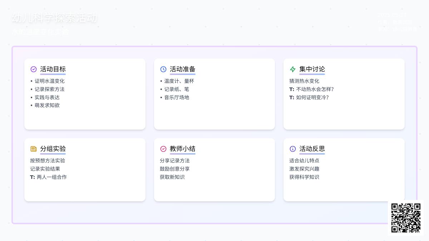
Task: Click the bullet 记录纸、笔
Action: click(177, 89)
